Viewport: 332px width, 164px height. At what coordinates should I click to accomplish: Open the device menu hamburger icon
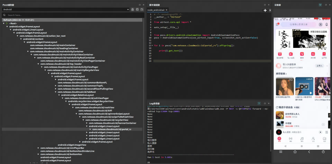(x=280, y=152)
